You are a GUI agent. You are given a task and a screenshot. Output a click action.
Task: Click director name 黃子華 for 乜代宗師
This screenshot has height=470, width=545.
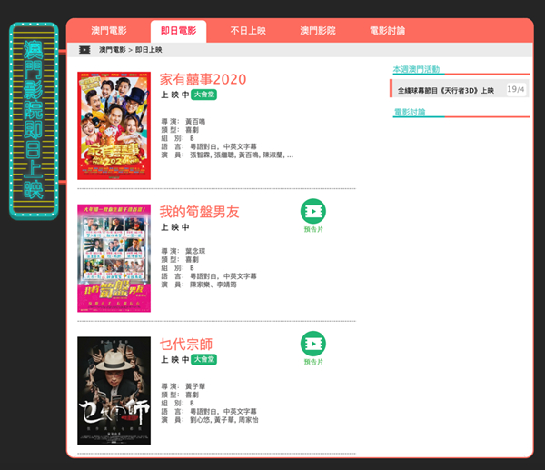[x=195, y=386]
